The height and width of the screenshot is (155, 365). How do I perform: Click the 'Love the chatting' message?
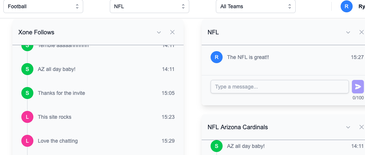[58, 141]
